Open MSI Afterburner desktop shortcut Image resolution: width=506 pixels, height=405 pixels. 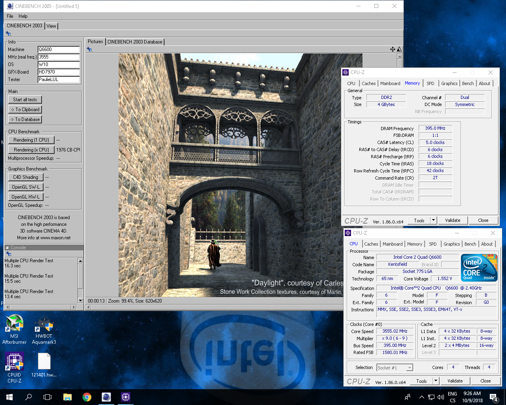pos(14,329)
